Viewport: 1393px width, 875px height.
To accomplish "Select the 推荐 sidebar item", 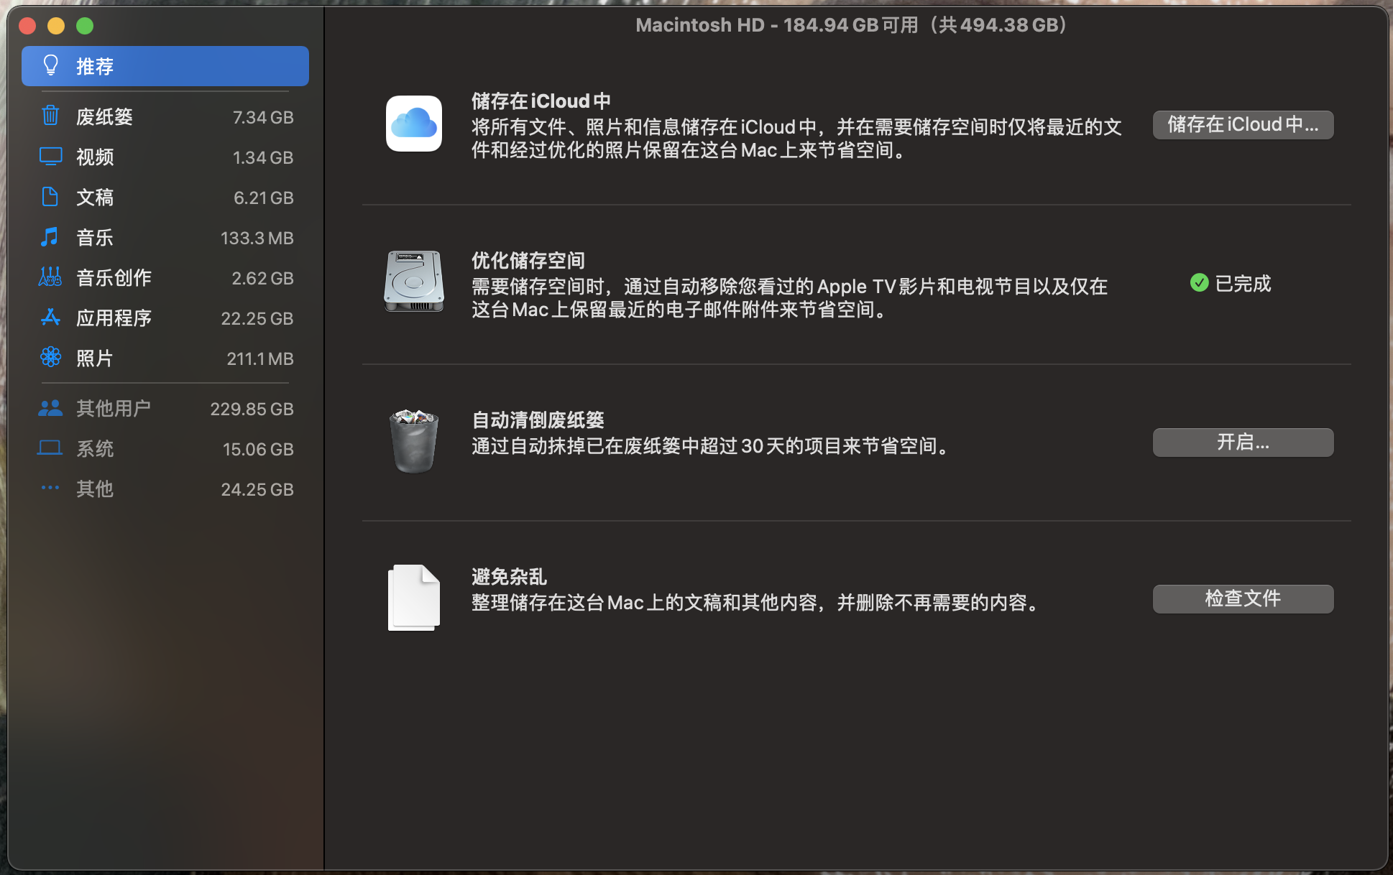I will pyautogui.click(x=165, y=66).
